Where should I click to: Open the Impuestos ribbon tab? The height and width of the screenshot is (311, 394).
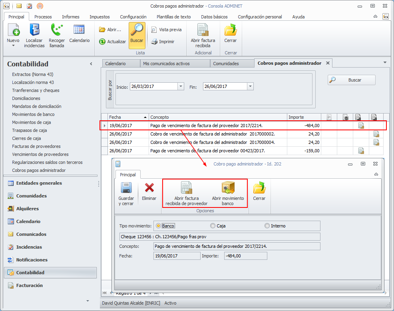[99, 17]
